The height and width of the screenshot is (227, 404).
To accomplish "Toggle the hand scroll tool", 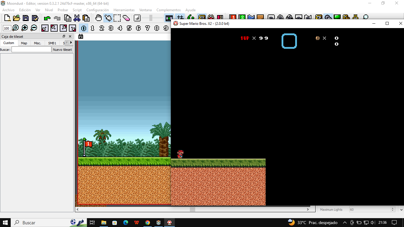I will pyautogui.click(x=98, y=18).
